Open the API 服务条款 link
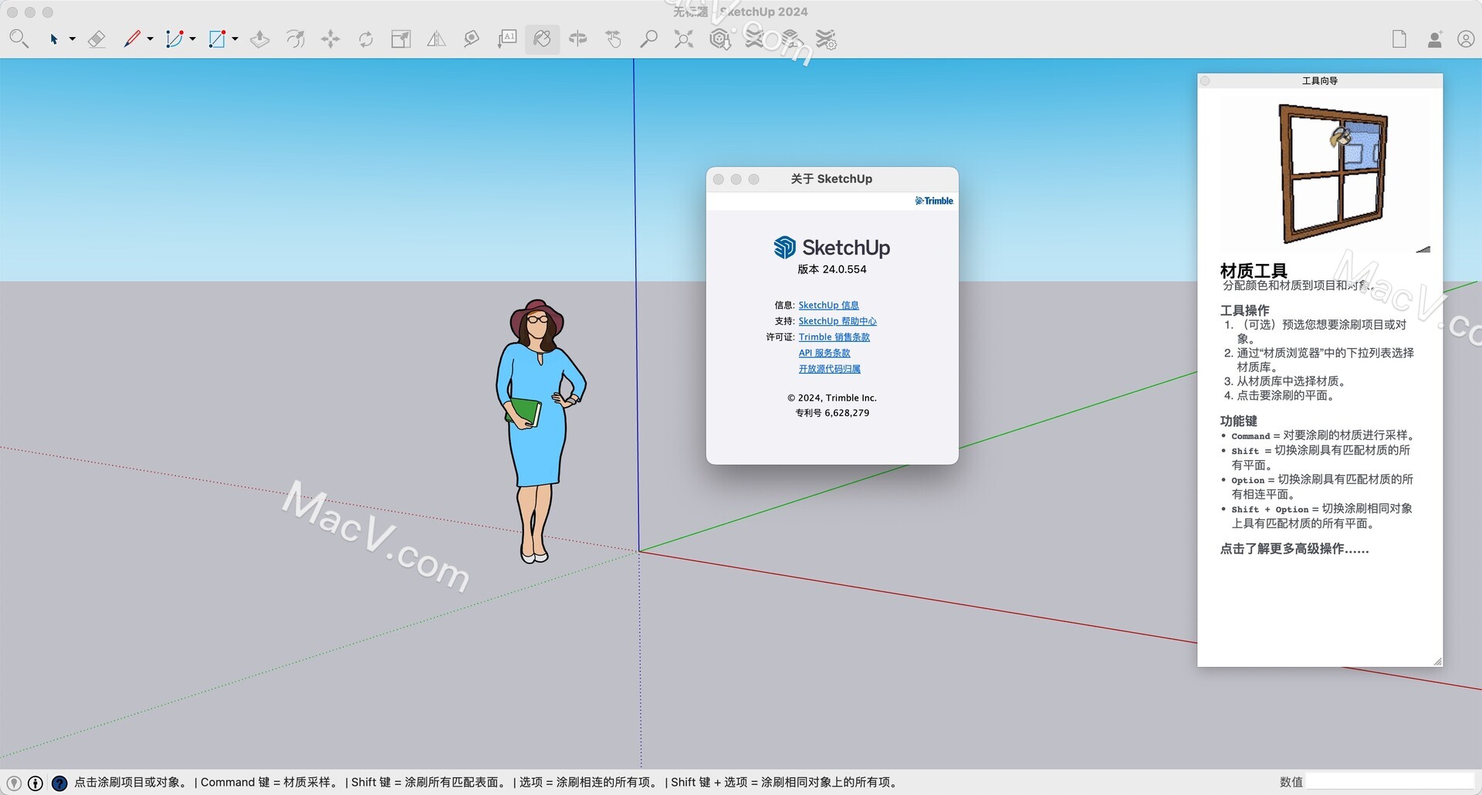This screenshot has width=1482, height=795. tap(824, 353)
